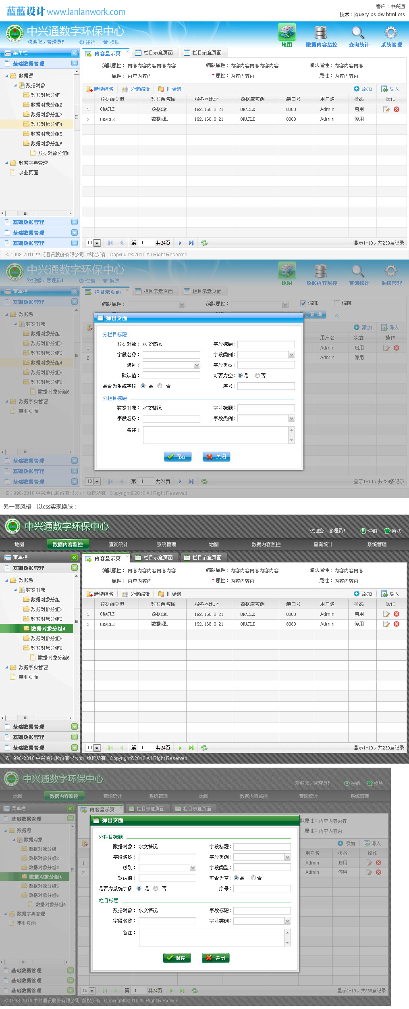The height and width of the screenshot is (1009, 409).
Task: Collapse the 菜单栏 sidebar in the undimmed blue screen
Action: (x=74, y=53)
